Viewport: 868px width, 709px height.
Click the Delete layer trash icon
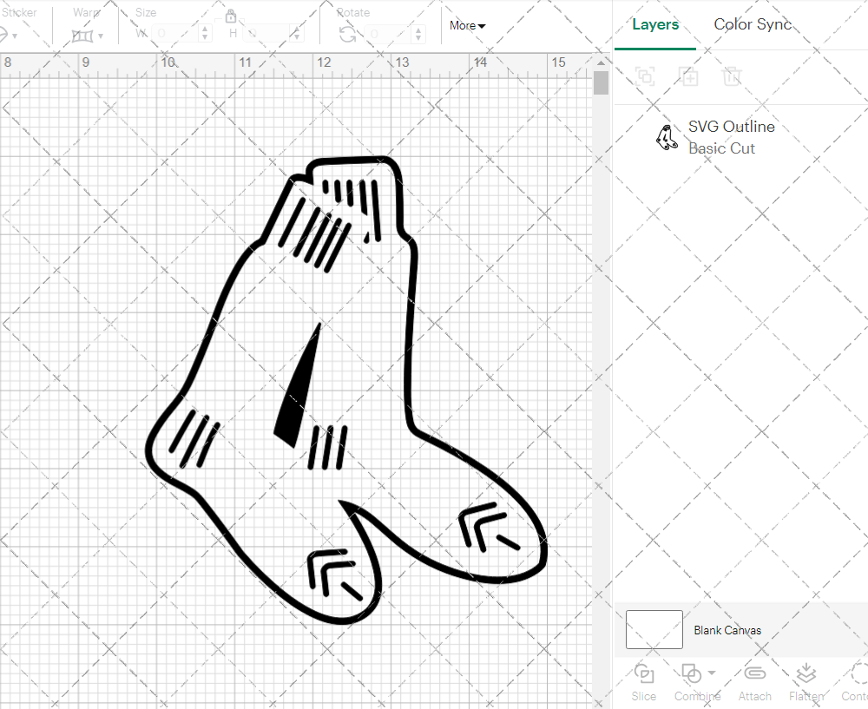[732, 76]
